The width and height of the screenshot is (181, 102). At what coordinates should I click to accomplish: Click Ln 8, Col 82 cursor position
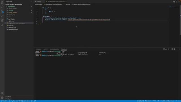(x=140, y=101)
